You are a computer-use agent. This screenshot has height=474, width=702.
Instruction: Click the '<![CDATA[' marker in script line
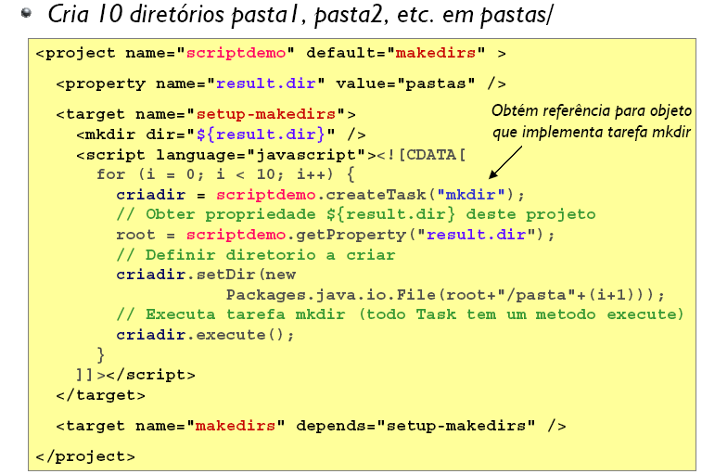[421, 155]
